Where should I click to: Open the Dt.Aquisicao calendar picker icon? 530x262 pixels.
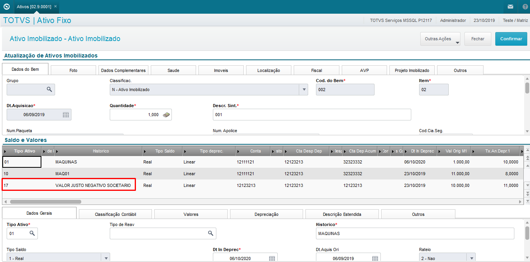click(66, 115)
